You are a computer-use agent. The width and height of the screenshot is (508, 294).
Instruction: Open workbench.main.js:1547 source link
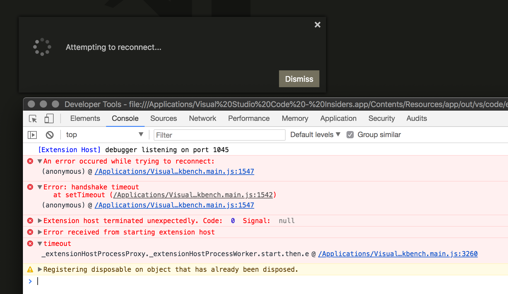(x=174, y=171)
